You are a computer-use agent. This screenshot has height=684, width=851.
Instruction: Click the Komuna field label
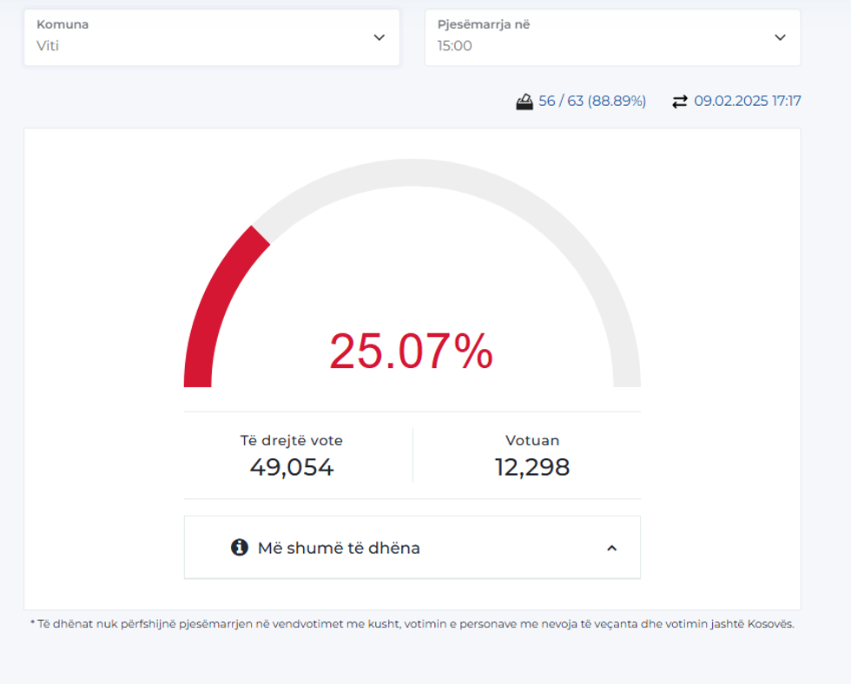(63, 24)
